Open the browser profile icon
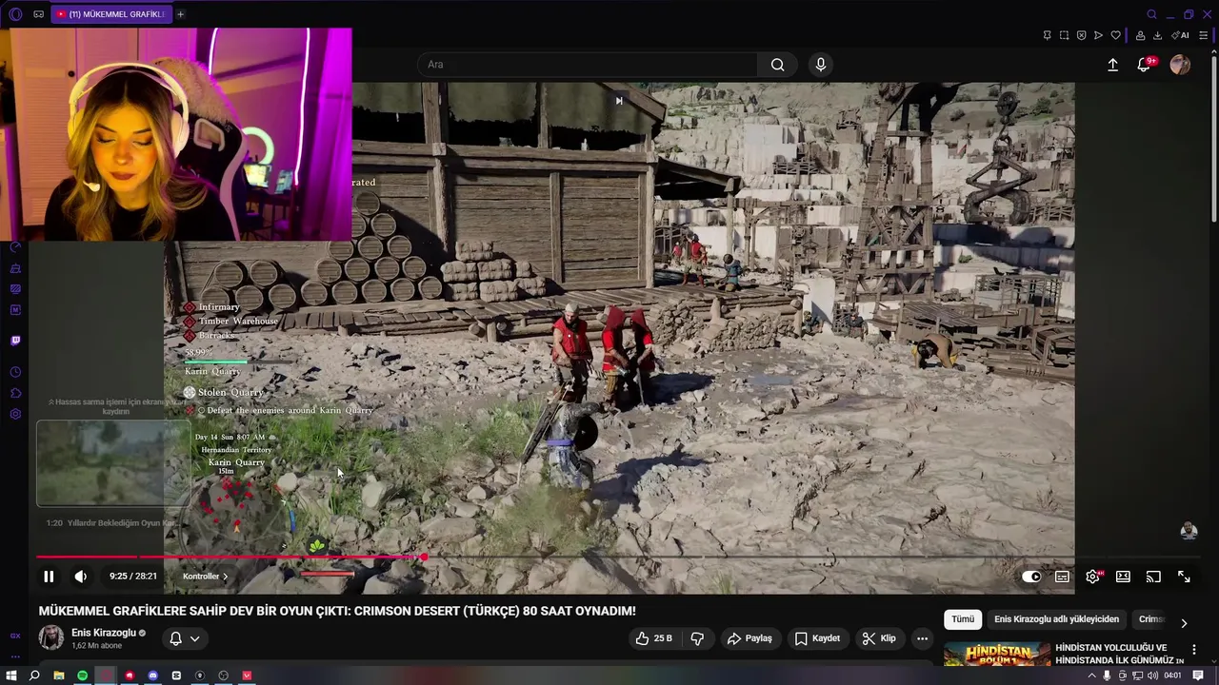The width and height of the screenshot is (1219, 685). pos(1140,35)
